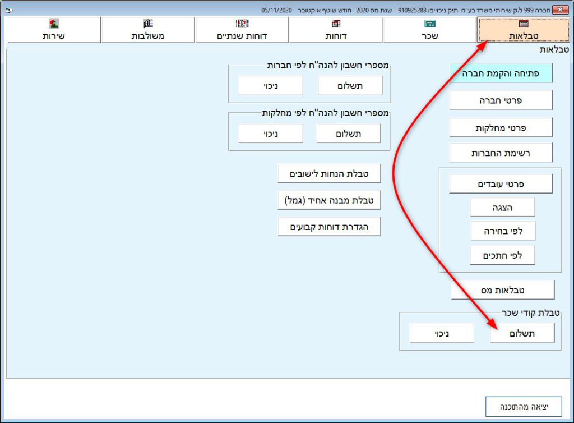Click פתיחה והקמת חברה button
The width and height of the screenshot is (574, 423).
[x=501, y=73]
